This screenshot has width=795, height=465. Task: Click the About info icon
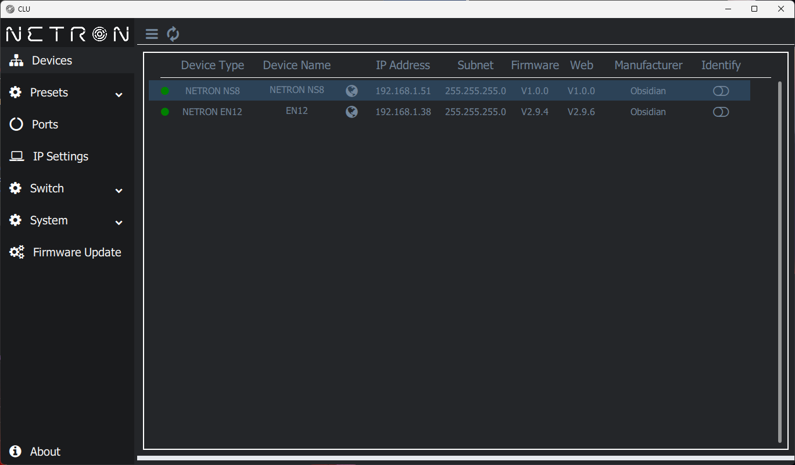pos(16,452)
